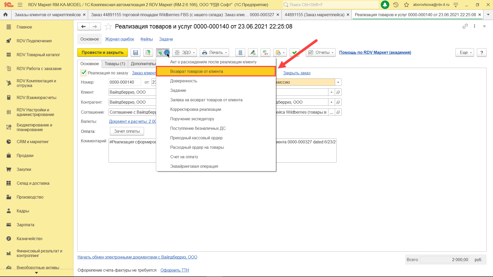The width and height of the screenshot is (493, 277).
Task: Click the post document icon
Action: point(148,53)
